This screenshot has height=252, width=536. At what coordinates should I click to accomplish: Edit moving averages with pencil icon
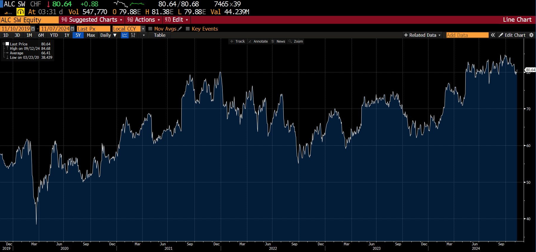[180, 29]
